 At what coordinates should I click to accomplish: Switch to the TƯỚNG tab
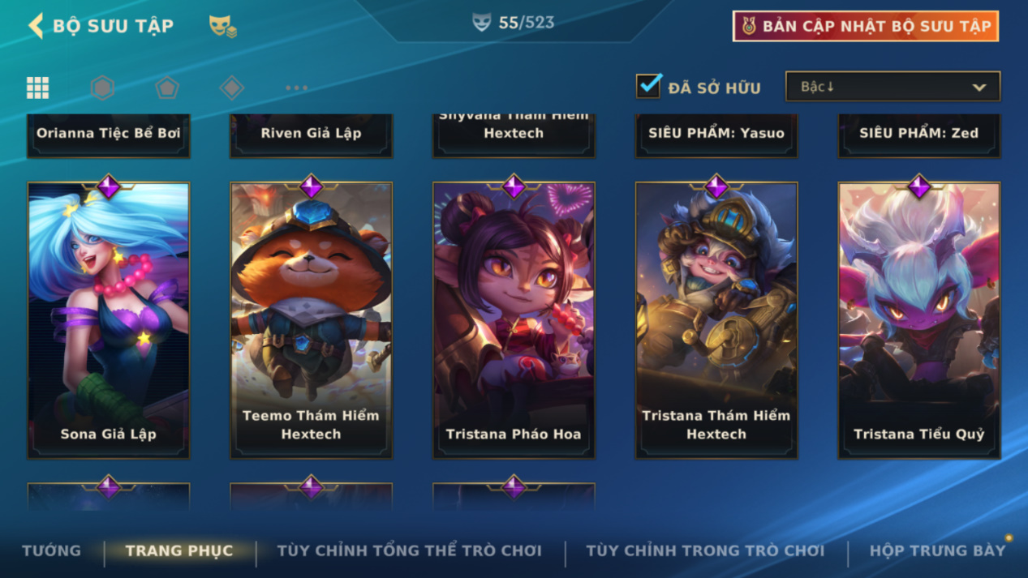click(52, 550)
